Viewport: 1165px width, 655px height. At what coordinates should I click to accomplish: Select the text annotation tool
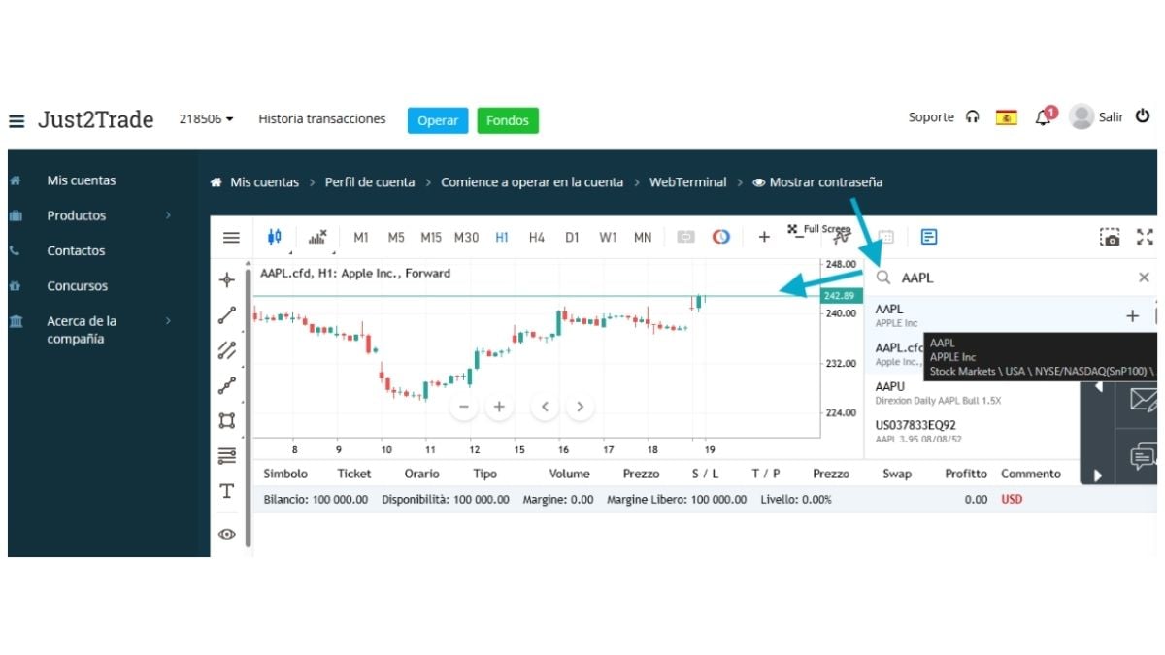coord(226,490)
